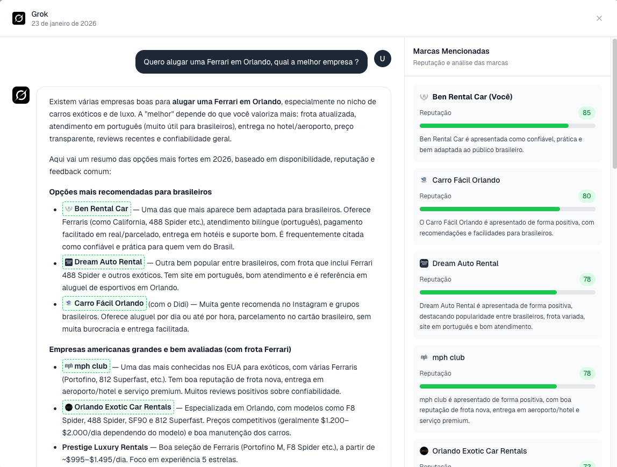The height and width of the screenshot is (467, 617).
Task: Click Orlando Exotic Car Rentals sidebar logo
Action: tap(424, 451)
